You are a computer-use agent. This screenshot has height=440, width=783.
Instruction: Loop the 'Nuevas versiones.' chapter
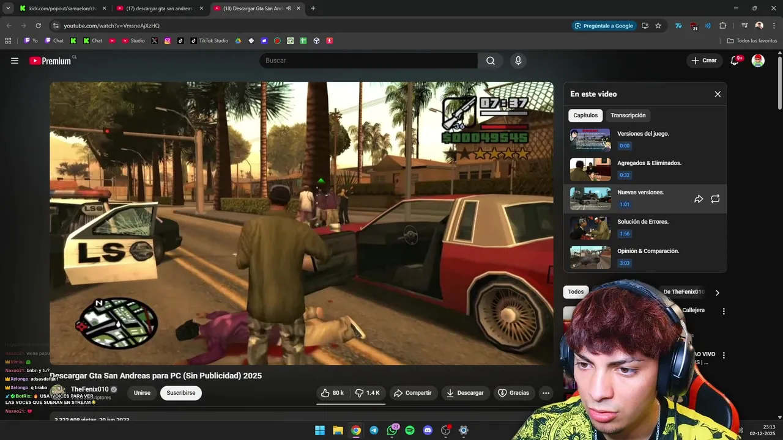click(715, 199)
